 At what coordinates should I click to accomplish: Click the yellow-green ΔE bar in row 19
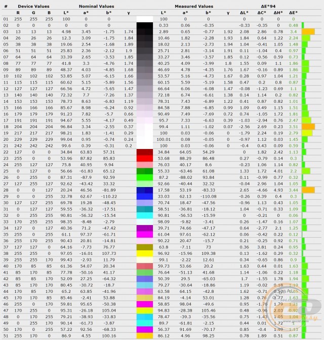click(x=307, y=133)
